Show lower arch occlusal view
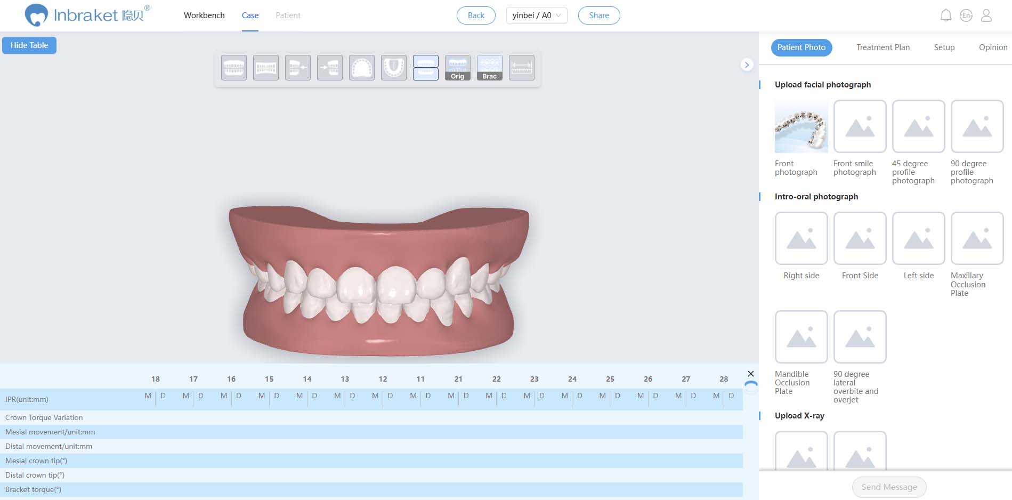The image size is (1012, 500). [x=394, y=68]
